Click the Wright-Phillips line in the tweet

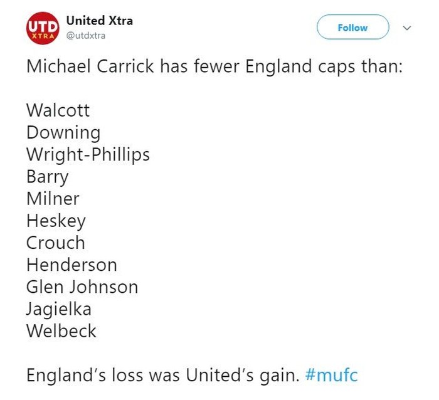click(88, 155)
